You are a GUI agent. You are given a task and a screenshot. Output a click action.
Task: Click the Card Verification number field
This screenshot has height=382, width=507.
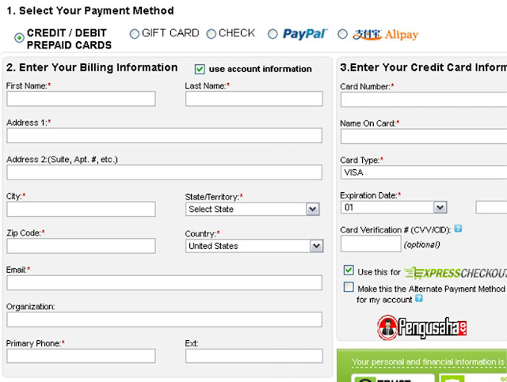(370, 244)
